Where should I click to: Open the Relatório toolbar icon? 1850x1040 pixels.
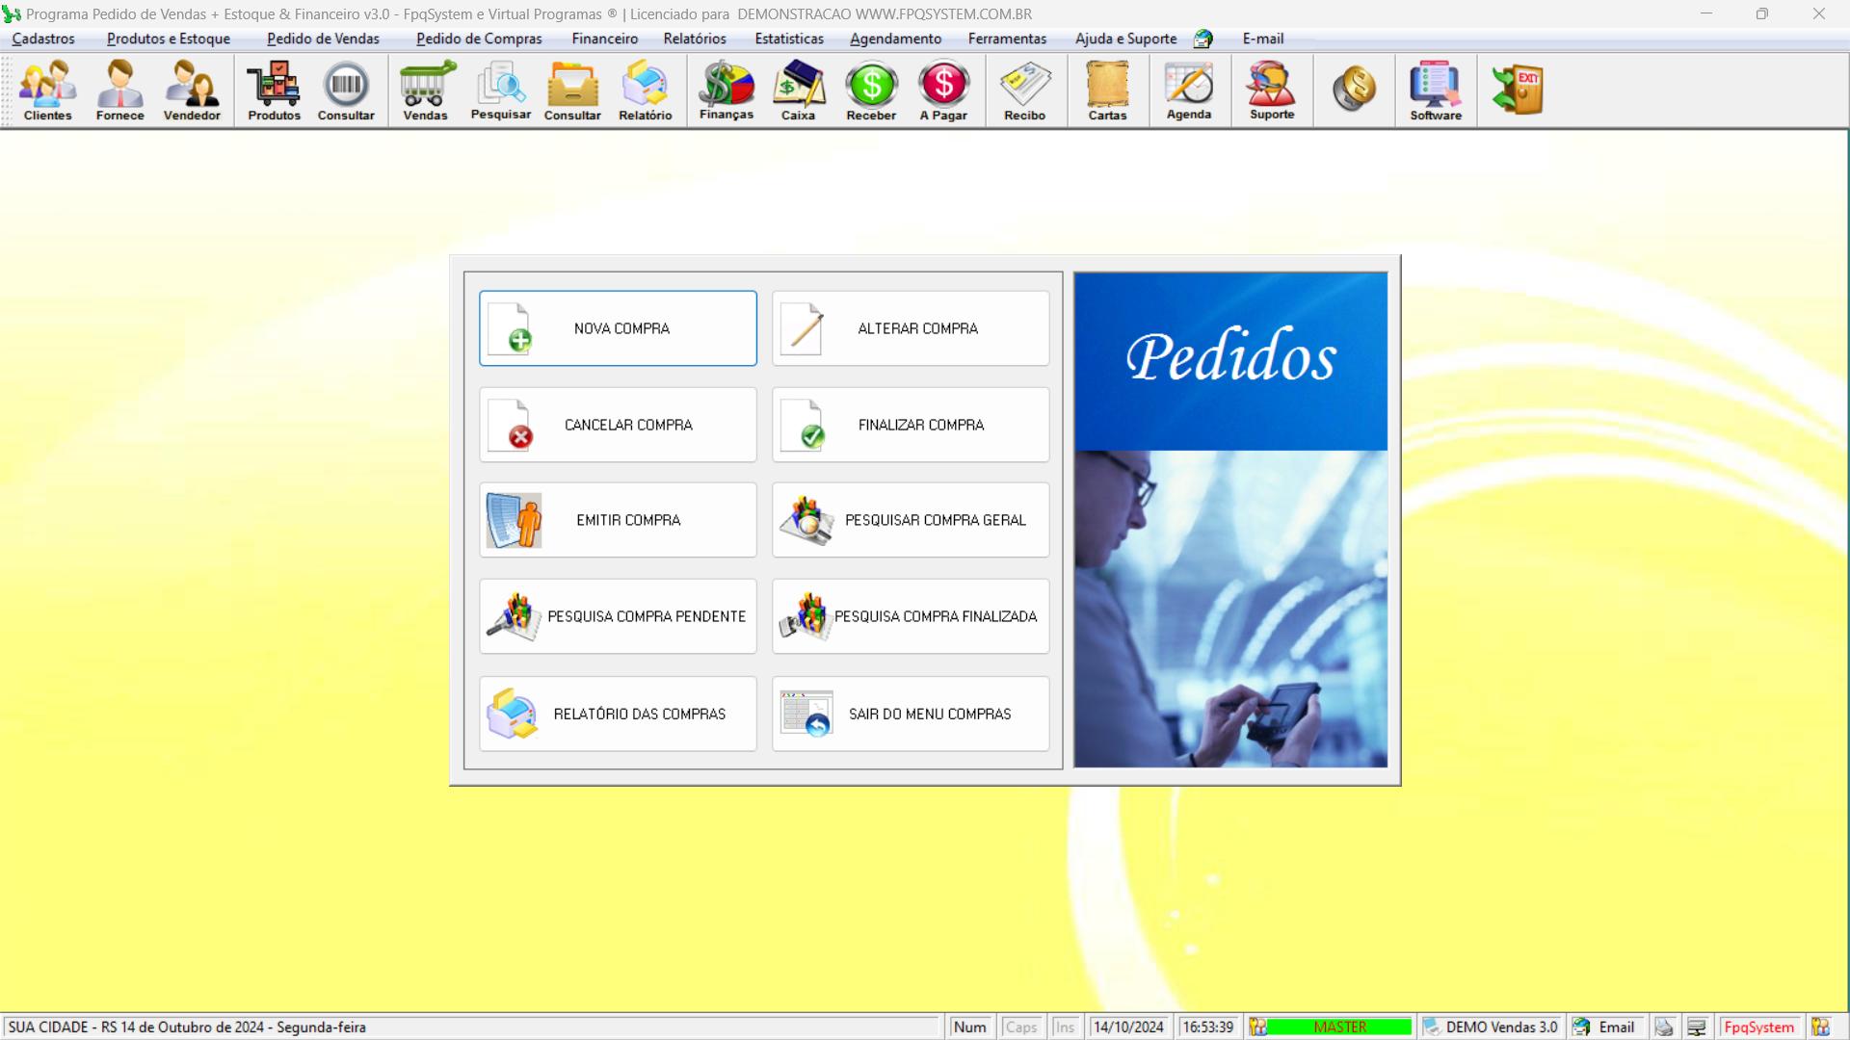tap(645, 91)
